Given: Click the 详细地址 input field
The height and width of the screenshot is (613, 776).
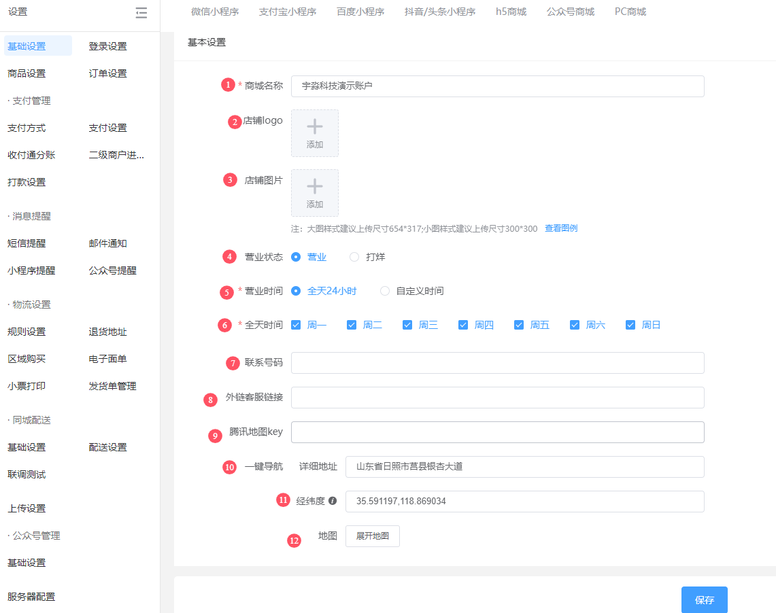Looking at the screenshot, I should tap(524, 467).
